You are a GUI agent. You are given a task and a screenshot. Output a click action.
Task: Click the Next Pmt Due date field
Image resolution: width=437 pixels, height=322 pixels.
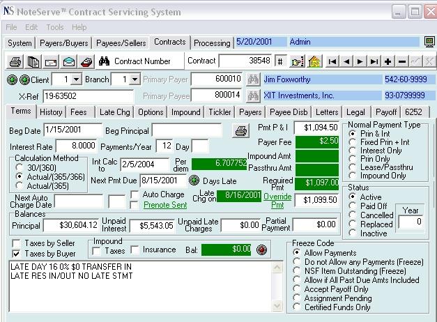click(163, 181)
